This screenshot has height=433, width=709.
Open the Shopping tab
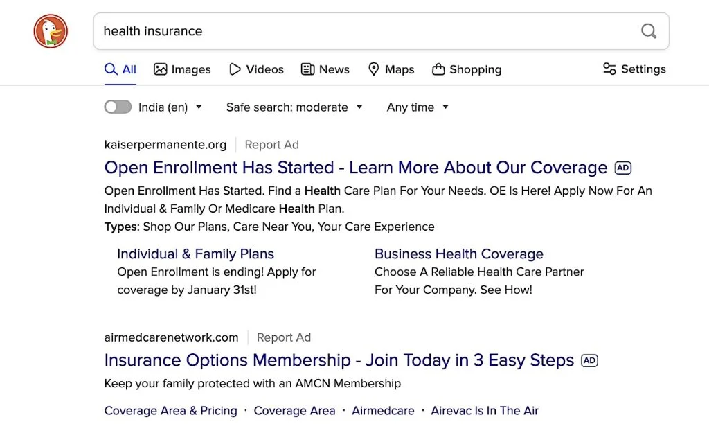click(x=475, y=69)
